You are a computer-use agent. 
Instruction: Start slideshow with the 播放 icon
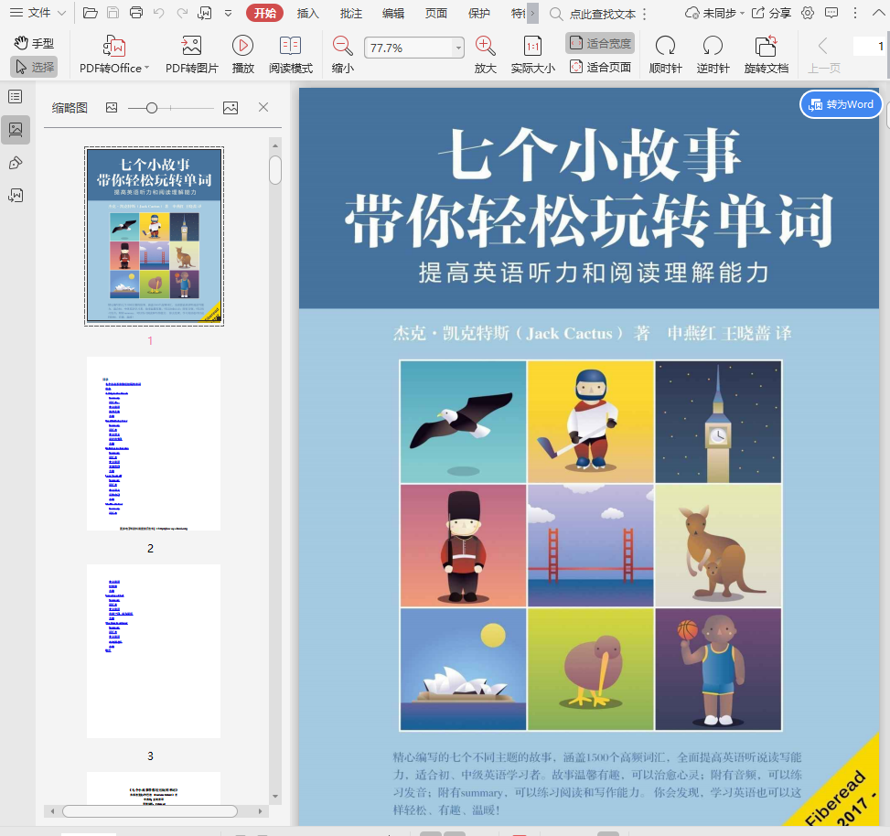click(x=242, y=47)
